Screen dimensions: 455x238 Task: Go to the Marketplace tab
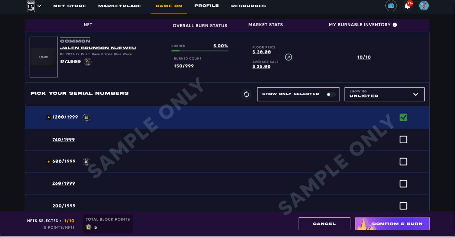(x=120, y=6)
